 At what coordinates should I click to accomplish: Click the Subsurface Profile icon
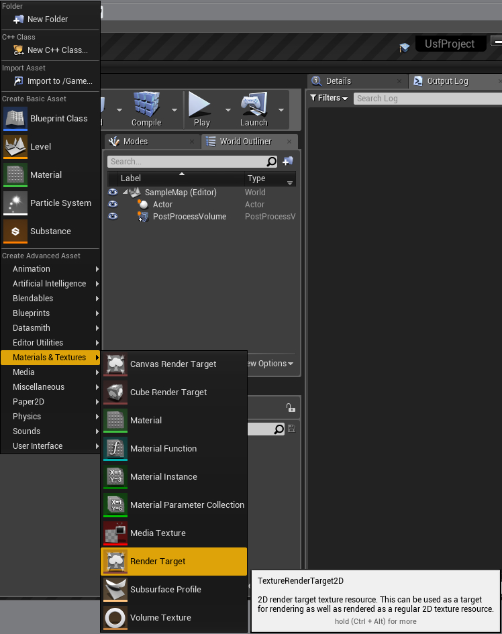click(x=115, y=590)
